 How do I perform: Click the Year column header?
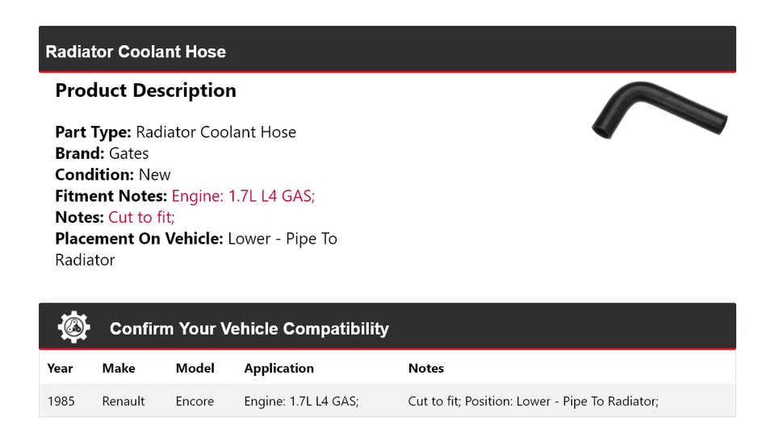pyautogui.click(x=60, y=368)
